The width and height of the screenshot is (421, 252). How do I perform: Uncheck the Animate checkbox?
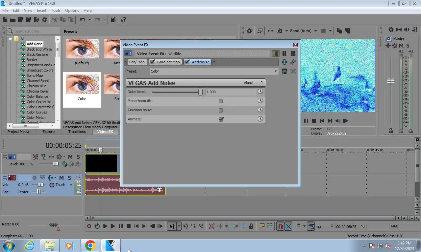[x=221, y=119]
